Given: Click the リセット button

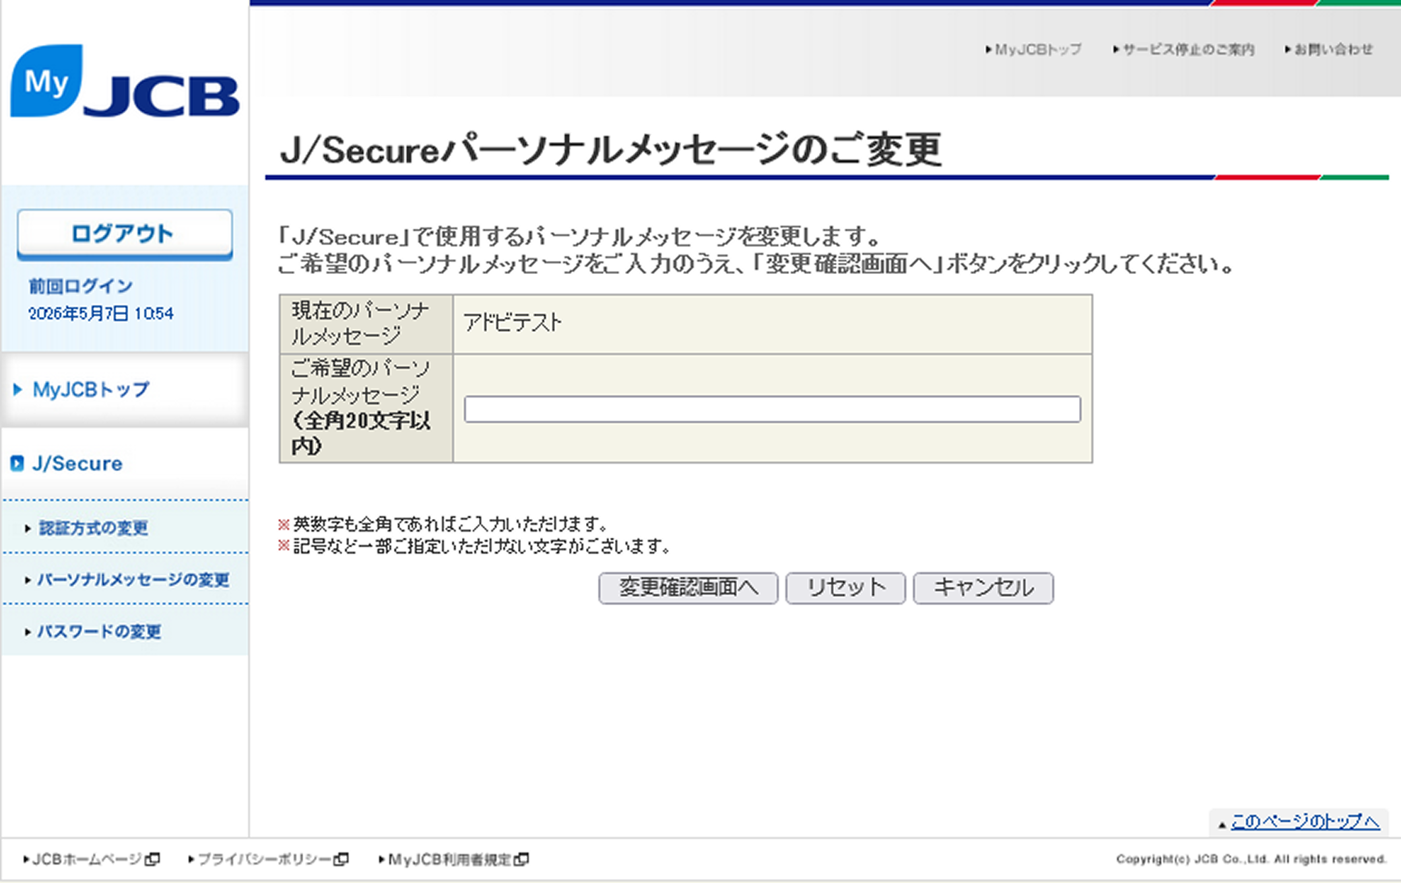Looking at the screenshot, I should 846,588.
